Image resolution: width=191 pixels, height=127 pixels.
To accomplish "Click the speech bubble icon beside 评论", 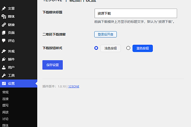I will [4, 41].
